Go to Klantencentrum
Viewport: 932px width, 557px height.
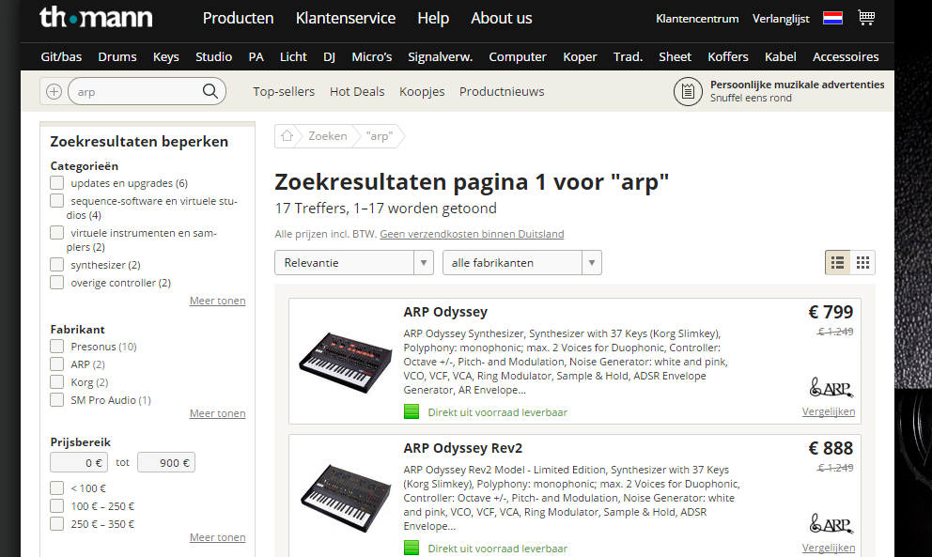697,19
